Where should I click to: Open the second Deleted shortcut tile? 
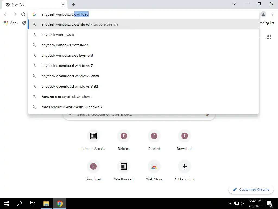tap(154, 140)
